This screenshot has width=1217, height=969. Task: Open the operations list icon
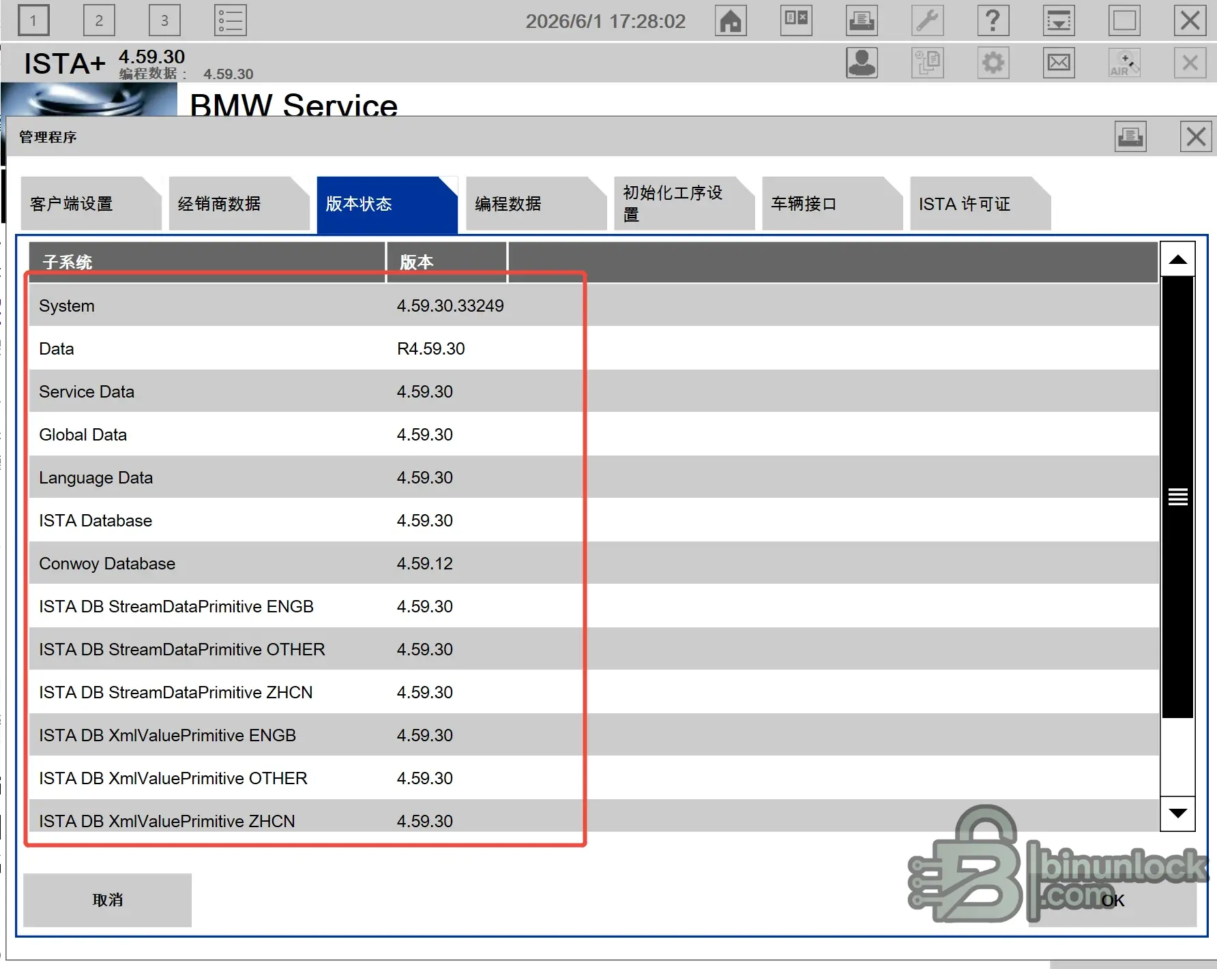[x=231, y=20]
